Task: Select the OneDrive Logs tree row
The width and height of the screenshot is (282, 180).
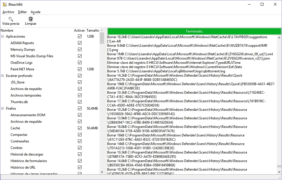Action: 50,63
